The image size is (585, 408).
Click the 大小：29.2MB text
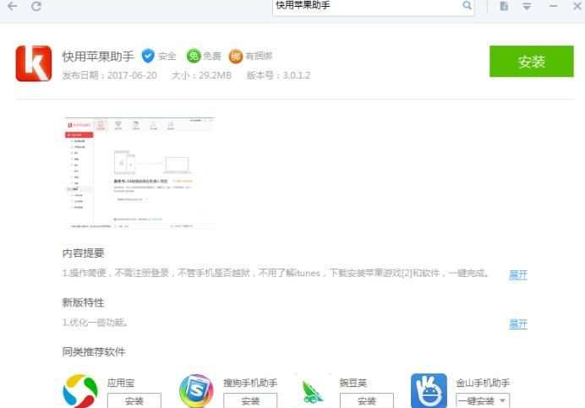pos(201,75)
